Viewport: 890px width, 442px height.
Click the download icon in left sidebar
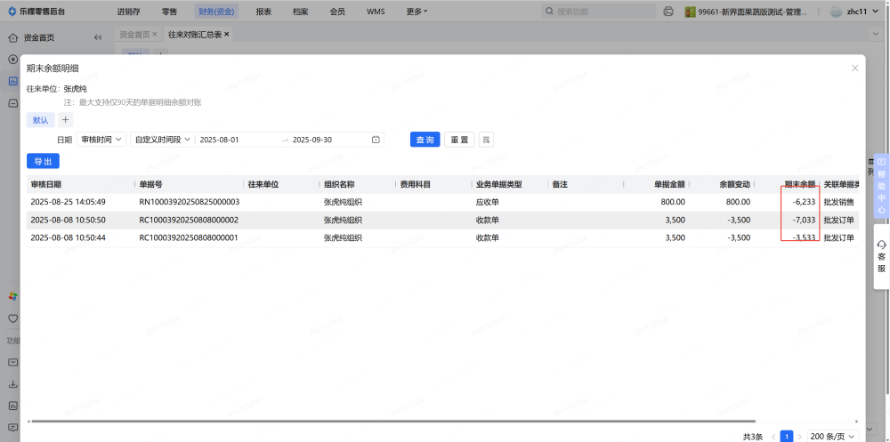point(12,384)
